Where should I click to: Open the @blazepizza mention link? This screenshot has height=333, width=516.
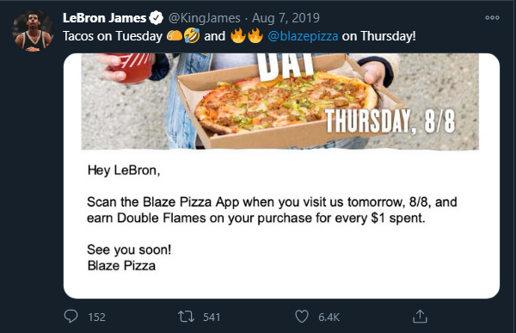303,36
